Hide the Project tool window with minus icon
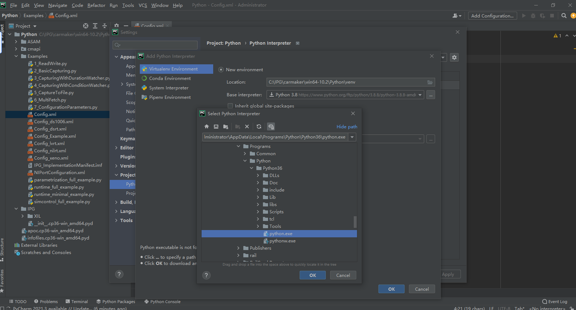This screenshot has height=310, width=576. [126, 26]
